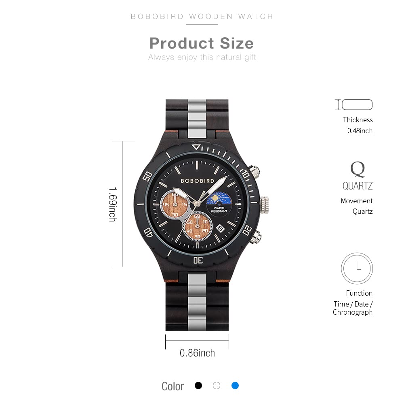Click the date window on the watch face

click(x=220, y=228)
